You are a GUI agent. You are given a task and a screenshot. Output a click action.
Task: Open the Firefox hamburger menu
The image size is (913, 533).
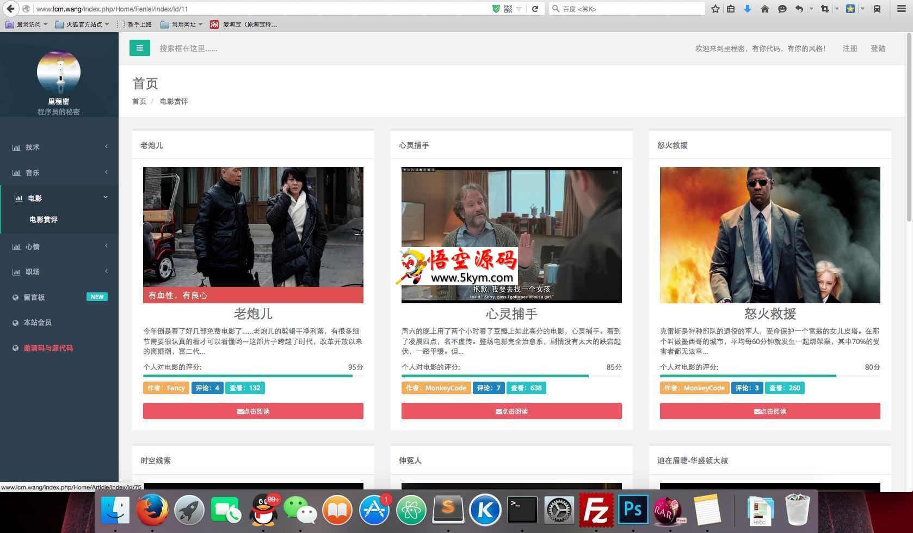tap(901, 9)
